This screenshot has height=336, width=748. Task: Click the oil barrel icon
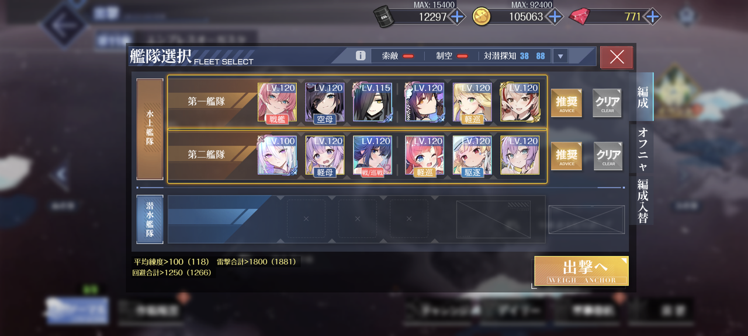click(385, 16)
